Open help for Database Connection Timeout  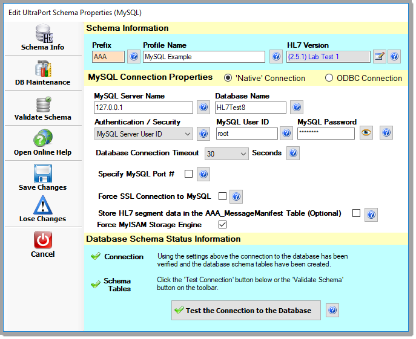pos(293,153)
